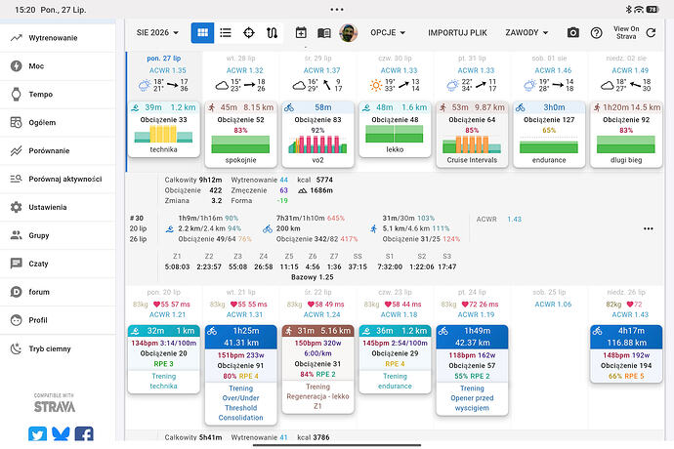Expand the OPCJE dropdown menu
Screen dimensions: 674x449
click(388, 32)
